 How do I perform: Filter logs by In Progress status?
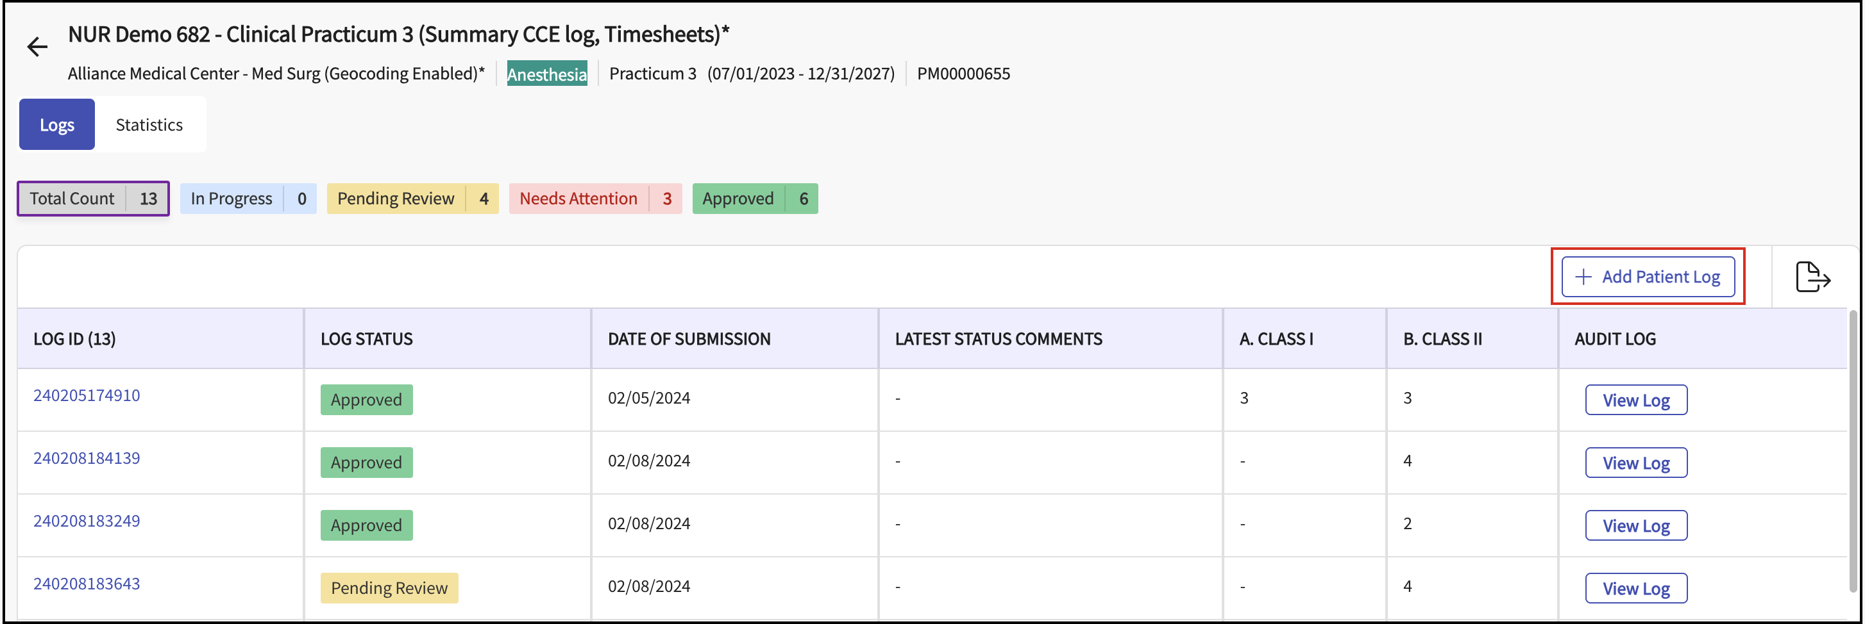(248, 199)
